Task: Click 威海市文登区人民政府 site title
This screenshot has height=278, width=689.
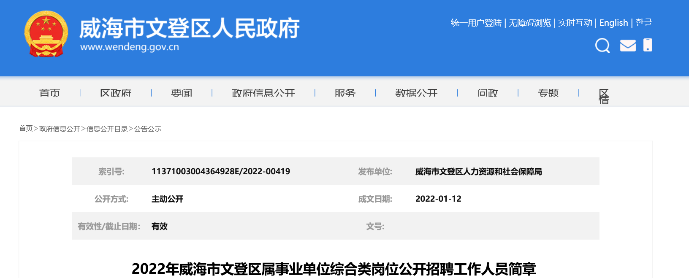Action: pyautogui.click(x=190, y=28)
